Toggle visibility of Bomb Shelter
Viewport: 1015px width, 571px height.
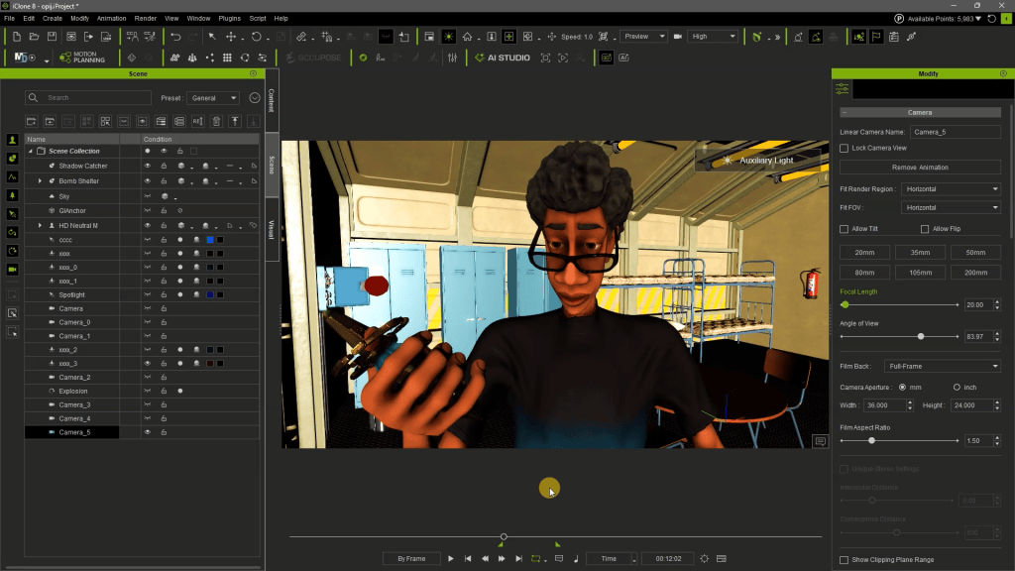(x=148, y=181)
